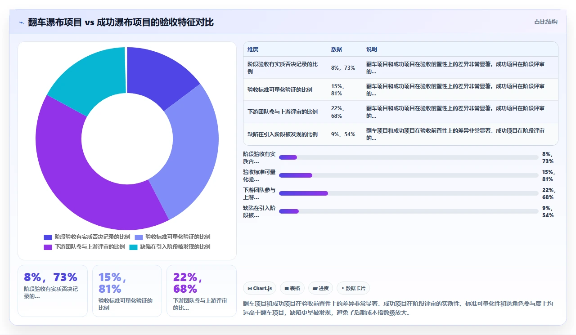Image resolution: width=576 pixels, height=335 pixels.
Task: Toggle legend item 验收标准可量化验证的比例
Action: click(x=172, y=237)
